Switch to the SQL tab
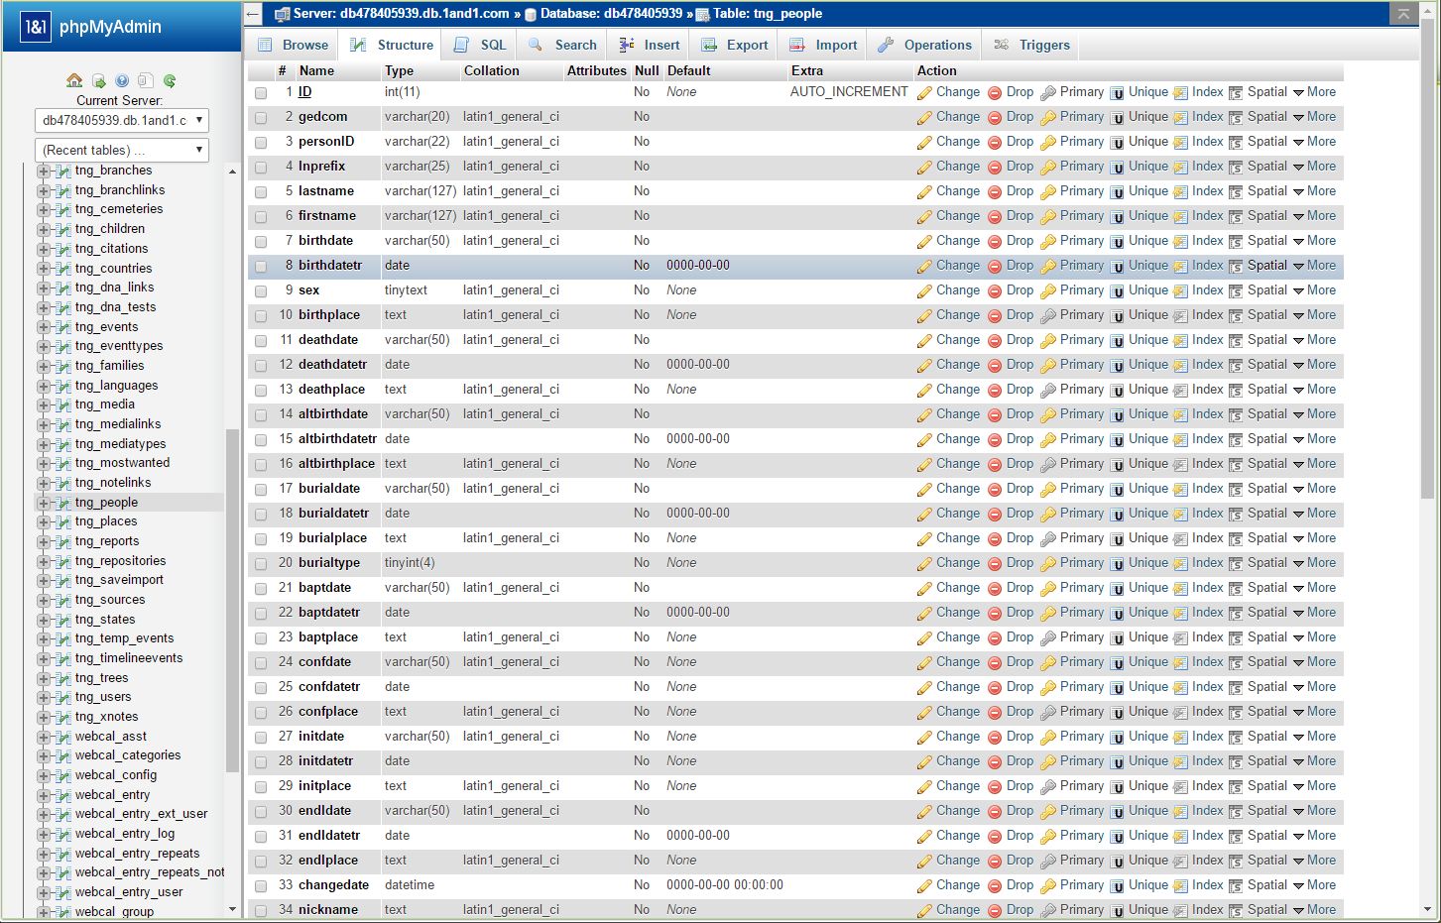 (x=480, y=45)
